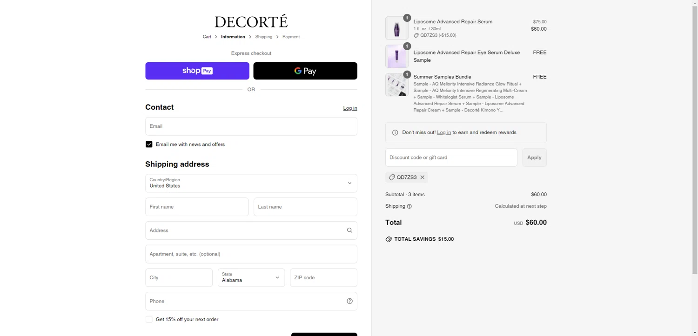Open the State dropdown showing Alabama
Screen dimensions: 698x336
[x=251, y=277]
